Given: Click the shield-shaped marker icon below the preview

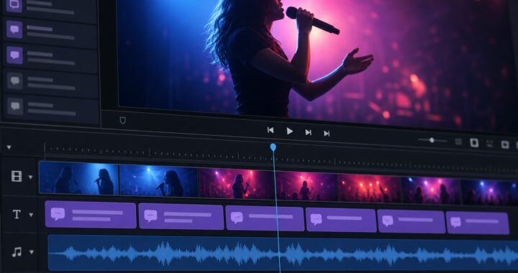Looking at the screenshot, I should 122,121.
